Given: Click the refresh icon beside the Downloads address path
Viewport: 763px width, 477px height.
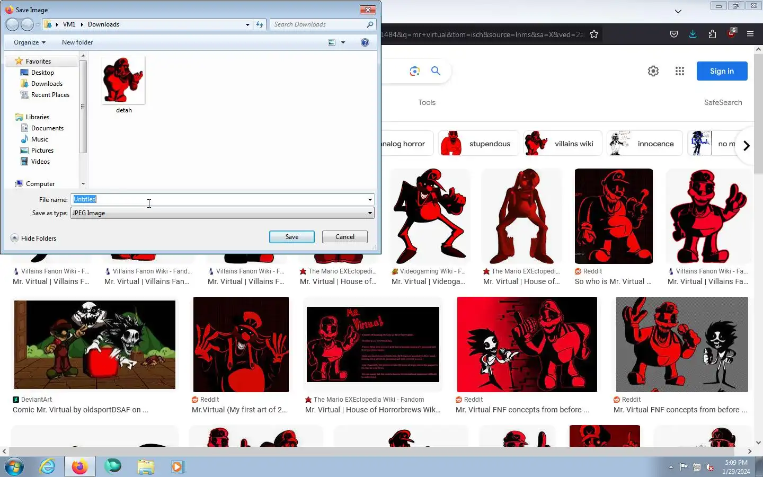Looking at the screenshot, I should (x=260, y=24).
